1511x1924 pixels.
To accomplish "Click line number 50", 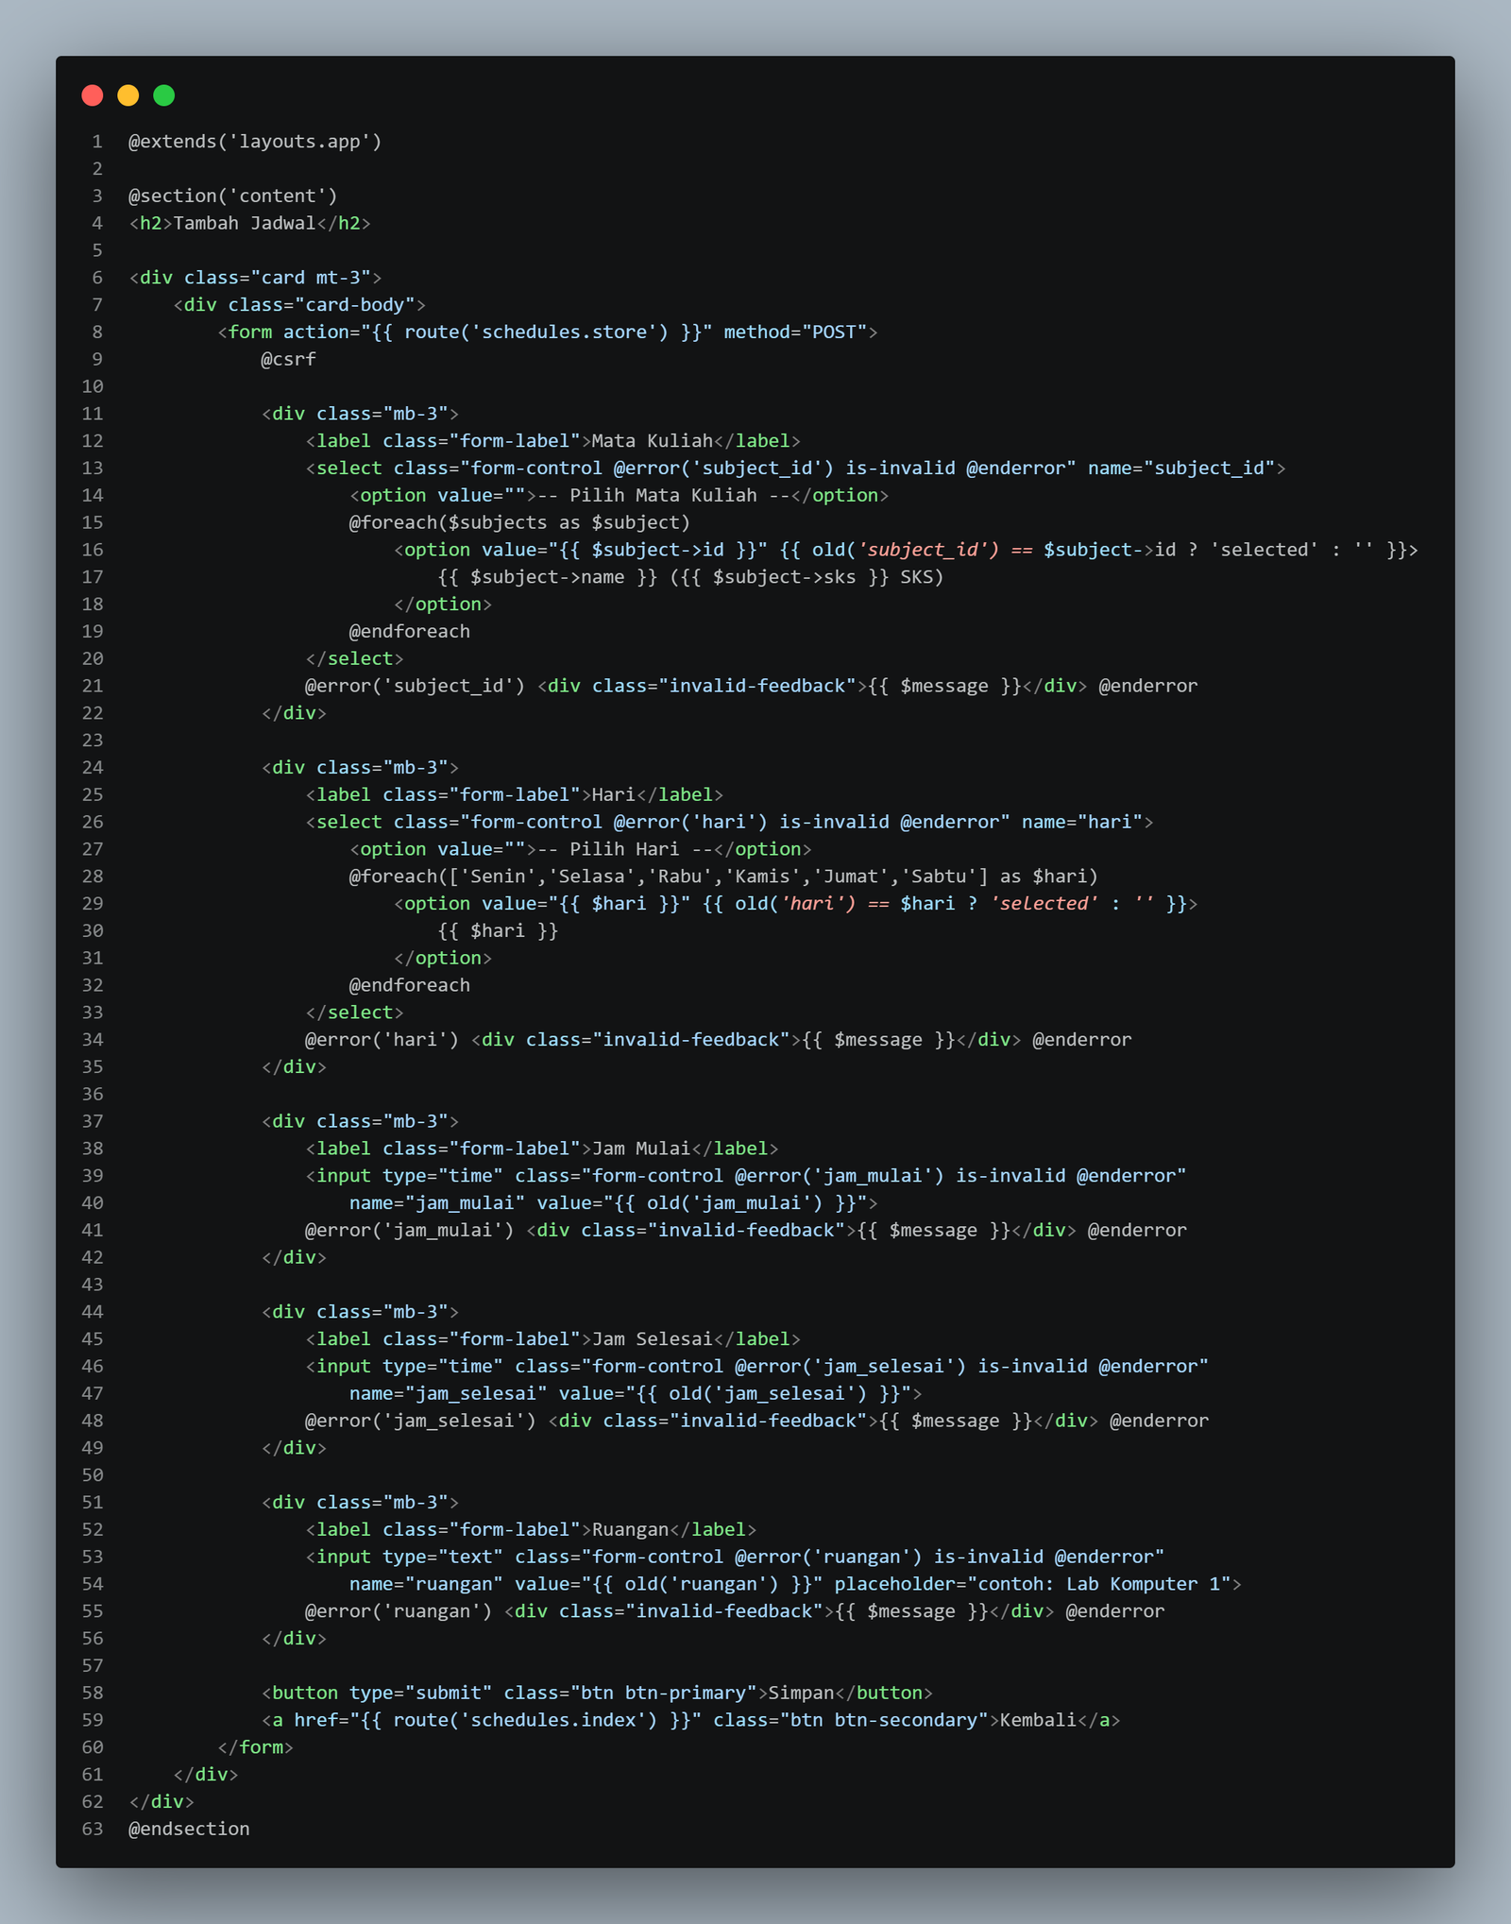I will coord(93,1475).
